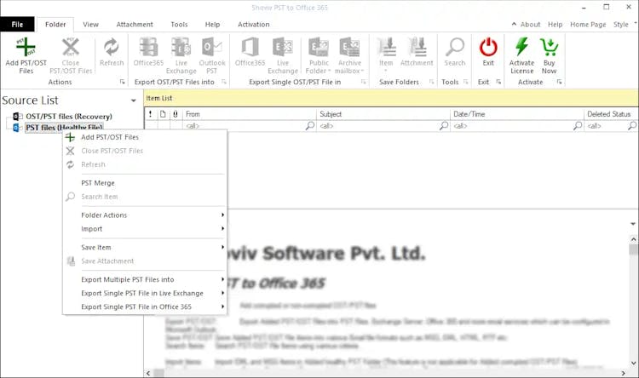Export single file in Live Exchange icon
The image size is (639, 378).
[282, 47]
